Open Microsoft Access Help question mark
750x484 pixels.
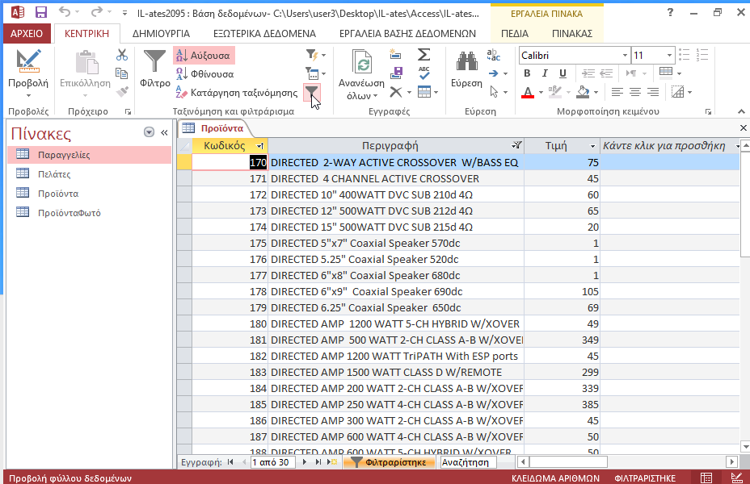coord(670,13)
